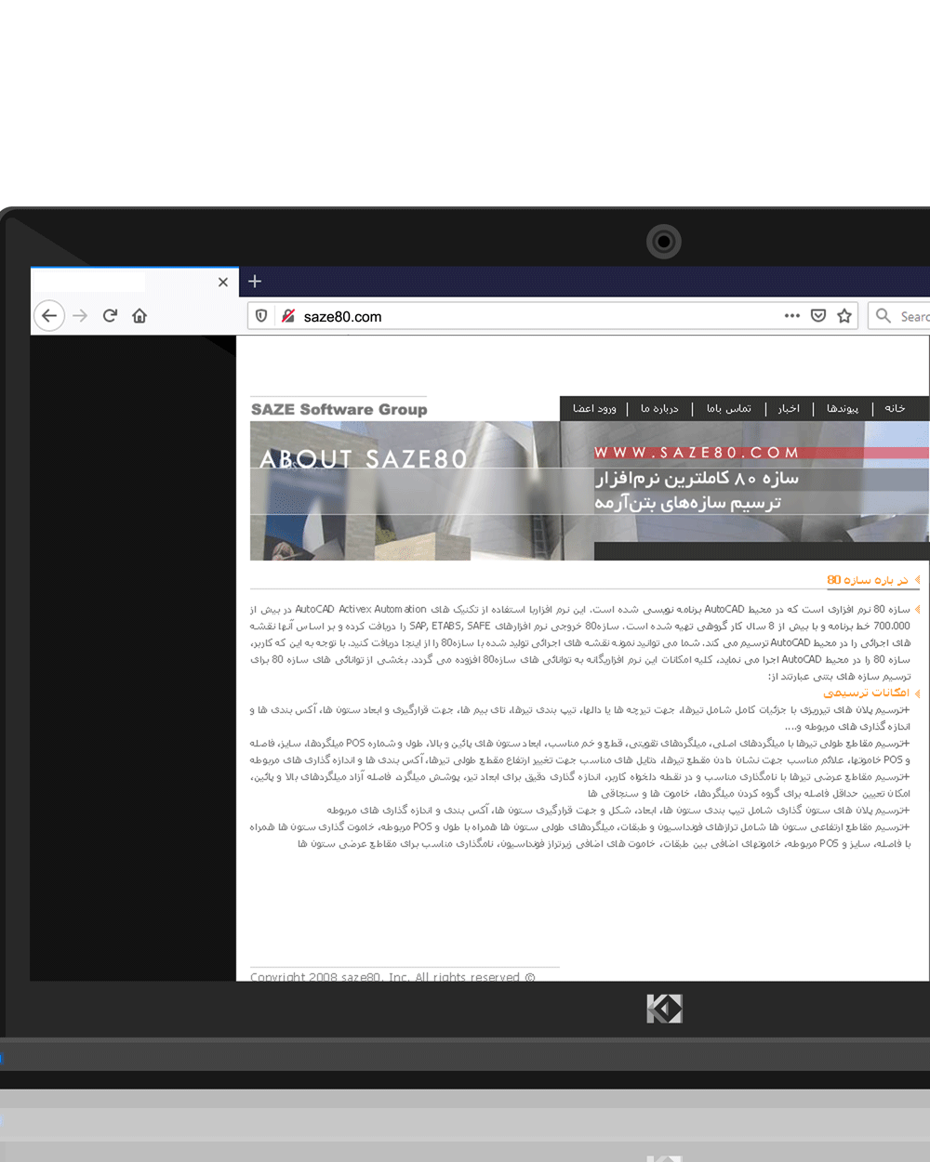Open page actions three-dot menu
Image resolution: width=930 pixels, height=1162 pixels.
[x=791, y=316]
